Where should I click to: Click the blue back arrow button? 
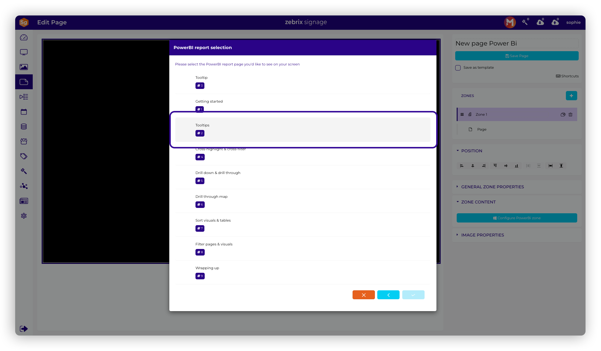(x=388, y=295)
